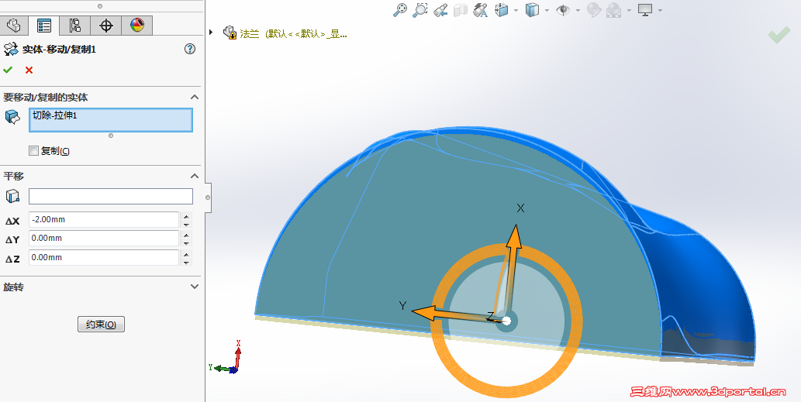Click the confirmation corner checkmark in viewport
This screenshot has width=801, height=402.
click(779, 35)
